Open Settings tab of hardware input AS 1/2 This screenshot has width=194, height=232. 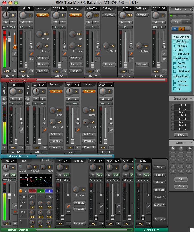coord(41,8)
